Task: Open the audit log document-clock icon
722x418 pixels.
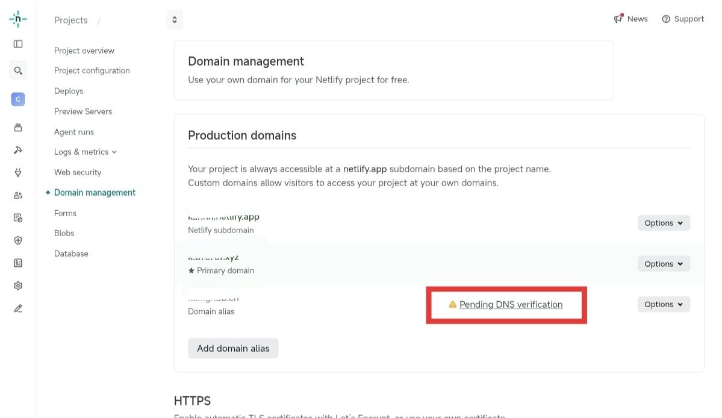Action: point(18,218)
